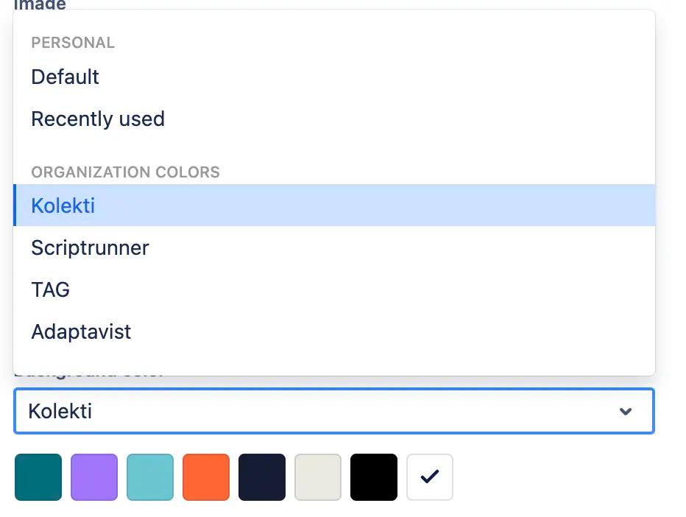
Task: Select the Default palette option
Action: tap(65, 77)
